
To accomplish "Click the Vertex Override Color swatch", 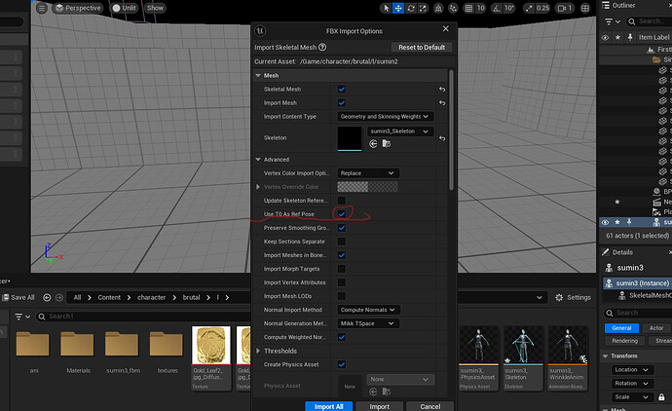I will (368, 187).
